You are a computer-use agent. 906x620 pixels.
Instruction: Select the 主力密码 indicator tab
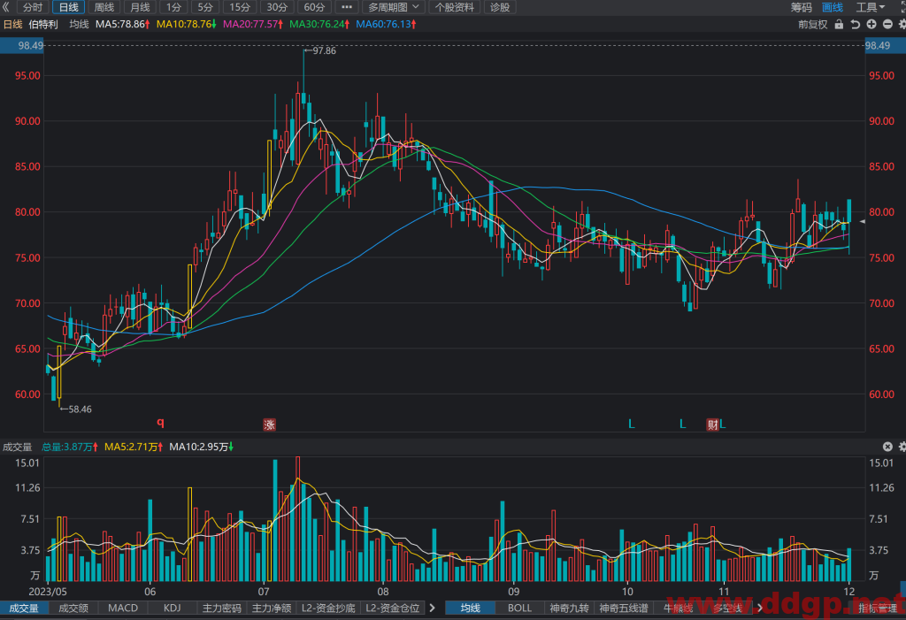coord(222,608)
